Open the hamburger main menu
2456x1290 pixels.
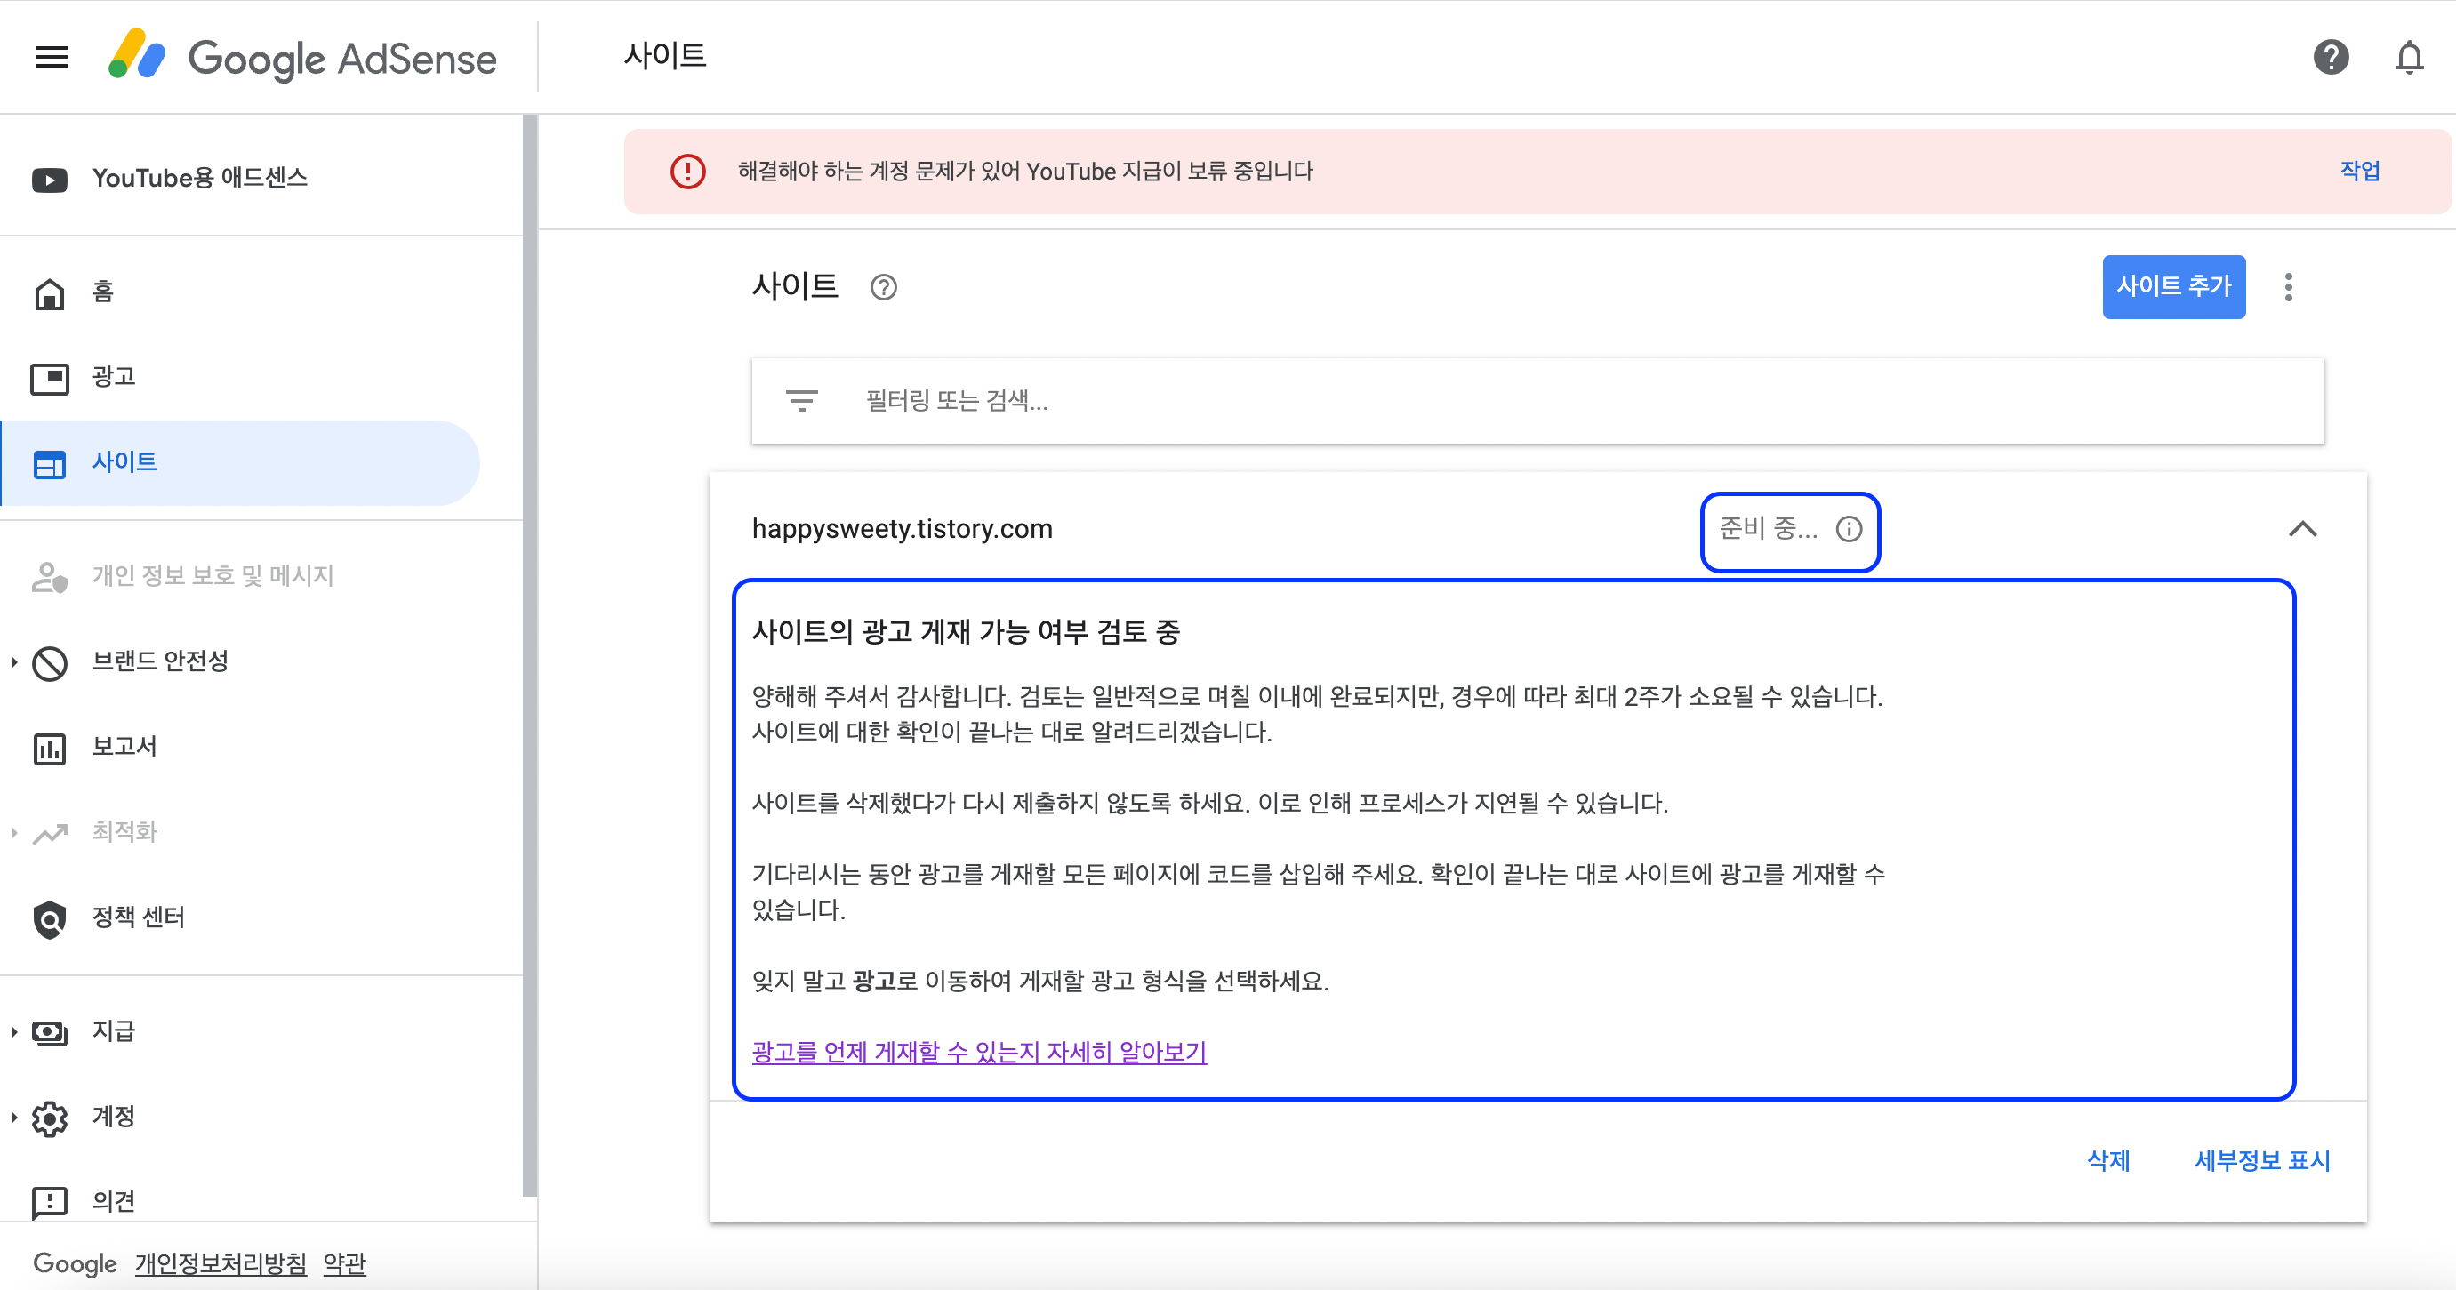pyautogui.click(x=52, y=57)
